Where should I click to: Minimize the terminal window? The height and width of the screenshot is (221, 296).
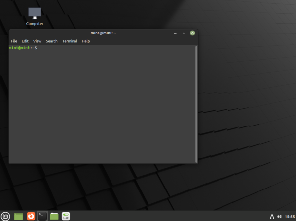point(175,33)
